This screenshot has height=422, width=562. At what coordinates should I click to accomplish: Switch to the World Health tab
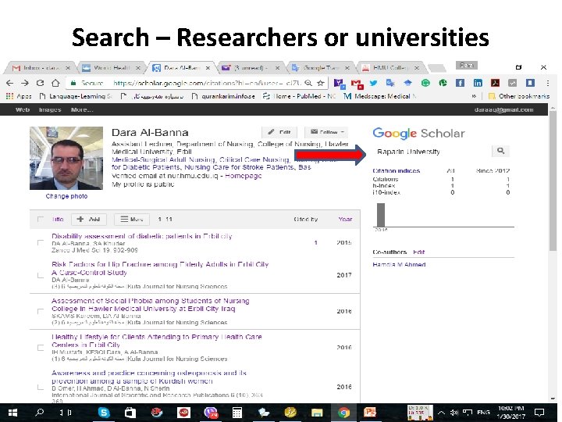coord(111,67)
